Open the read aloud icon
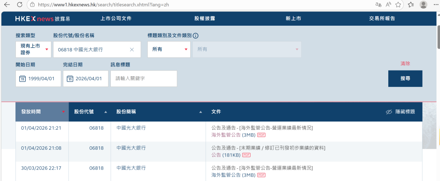The width and height of the screenshot is (440, 181). click(388, 4)
